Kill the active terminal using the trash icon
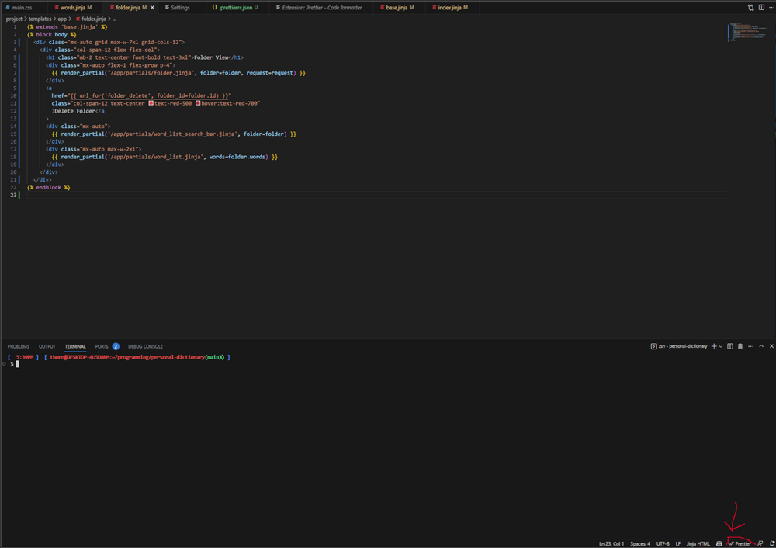Screen dimensions: 776x548 pos(740,346)
